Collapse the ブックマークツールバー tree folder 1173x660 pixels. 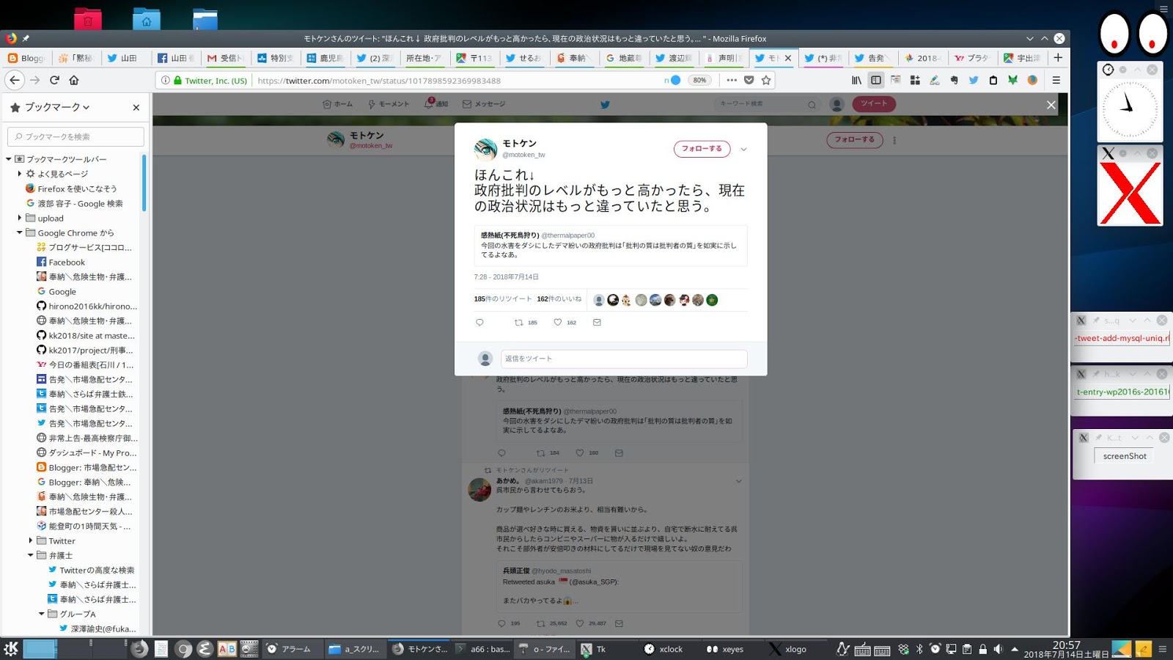coord(9,159)
